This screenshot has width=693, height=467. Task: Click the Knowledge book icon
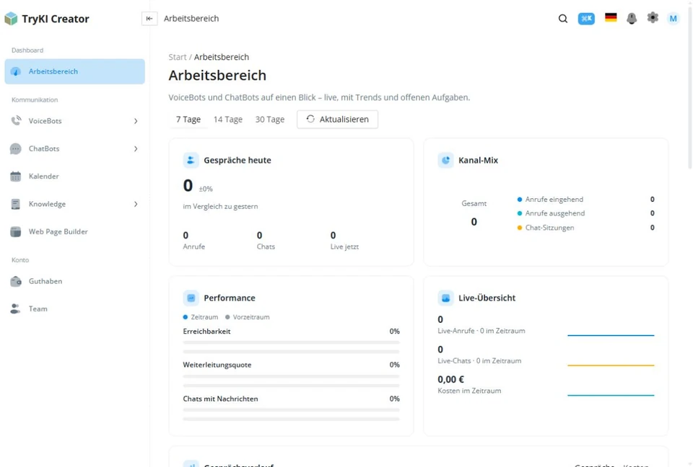(15, 204)
